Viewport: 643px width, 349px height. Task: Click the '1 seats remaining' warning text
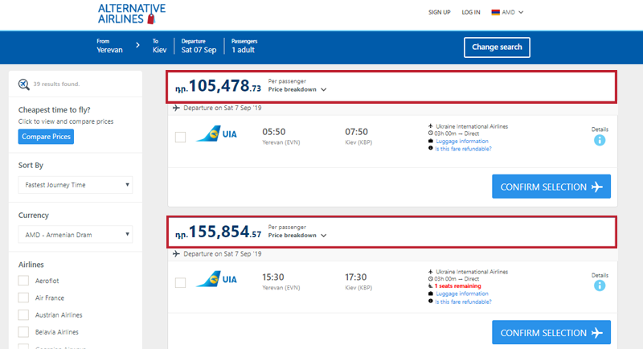click(x=457, y=285)
